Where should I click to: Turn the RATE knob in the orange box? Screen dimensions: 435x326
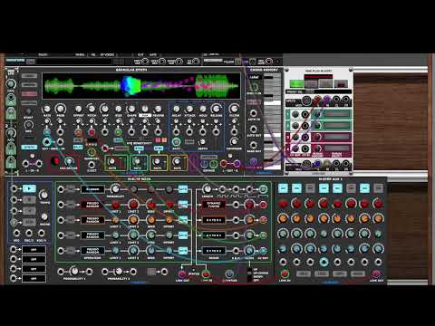tap(177, 162)
